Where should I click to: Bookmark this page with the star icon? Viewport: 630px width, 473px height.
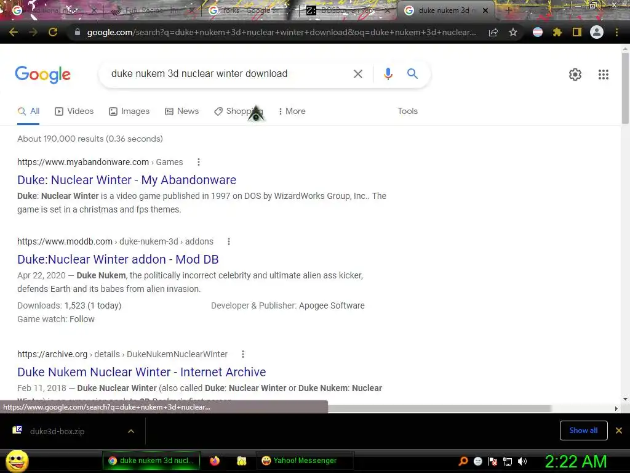(x=512, y=32)
